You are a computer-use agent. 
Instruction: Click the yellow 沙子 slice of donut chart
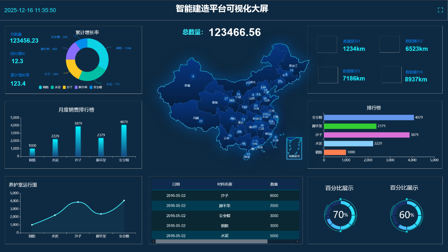pos(72,68)
